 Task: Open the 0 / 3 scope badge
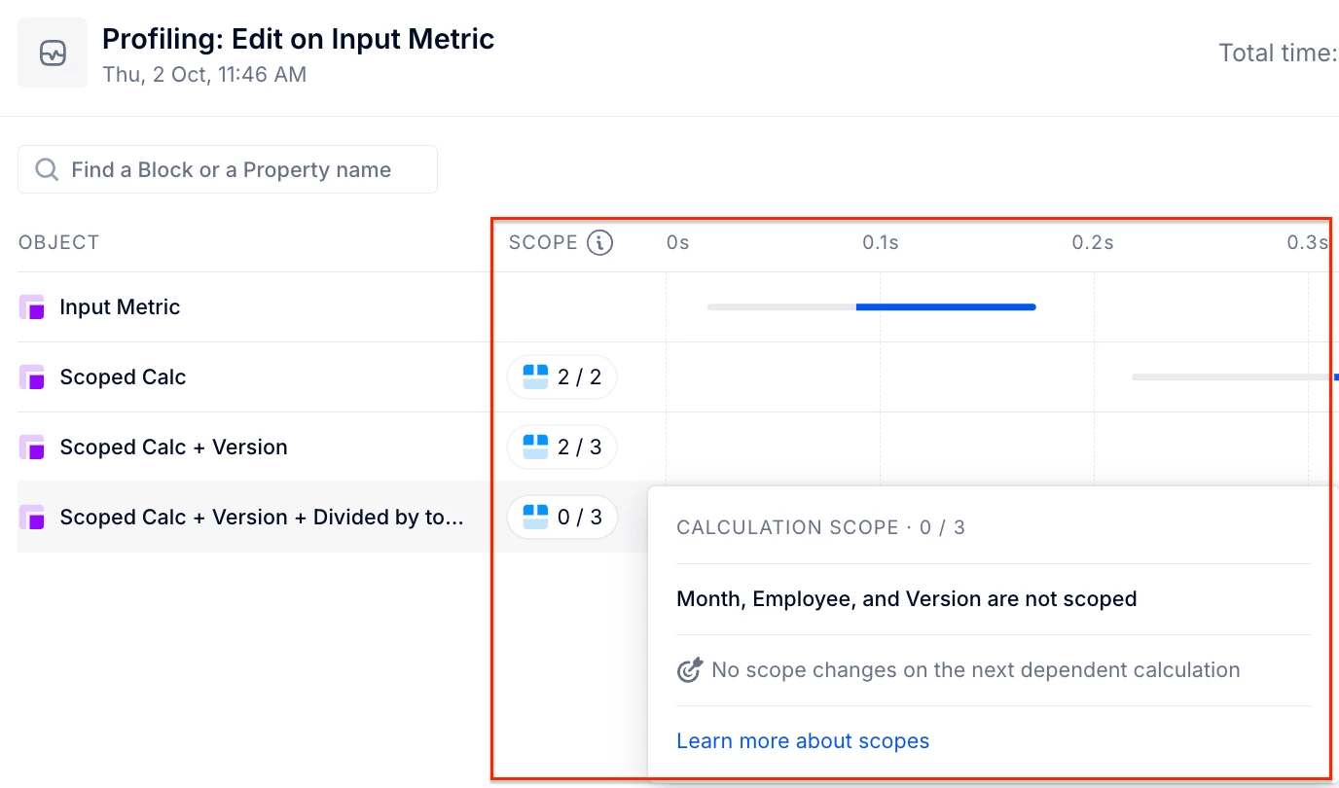coord(562,518)
